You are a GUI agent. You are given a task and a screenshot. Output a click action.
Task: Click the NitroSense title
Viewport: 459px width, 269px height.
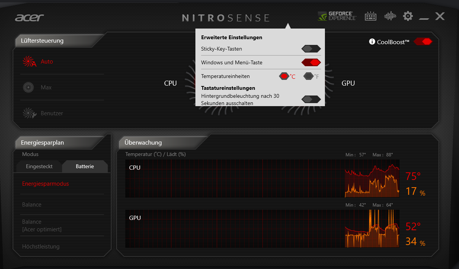pyautogui.click(x=226, y=18)
